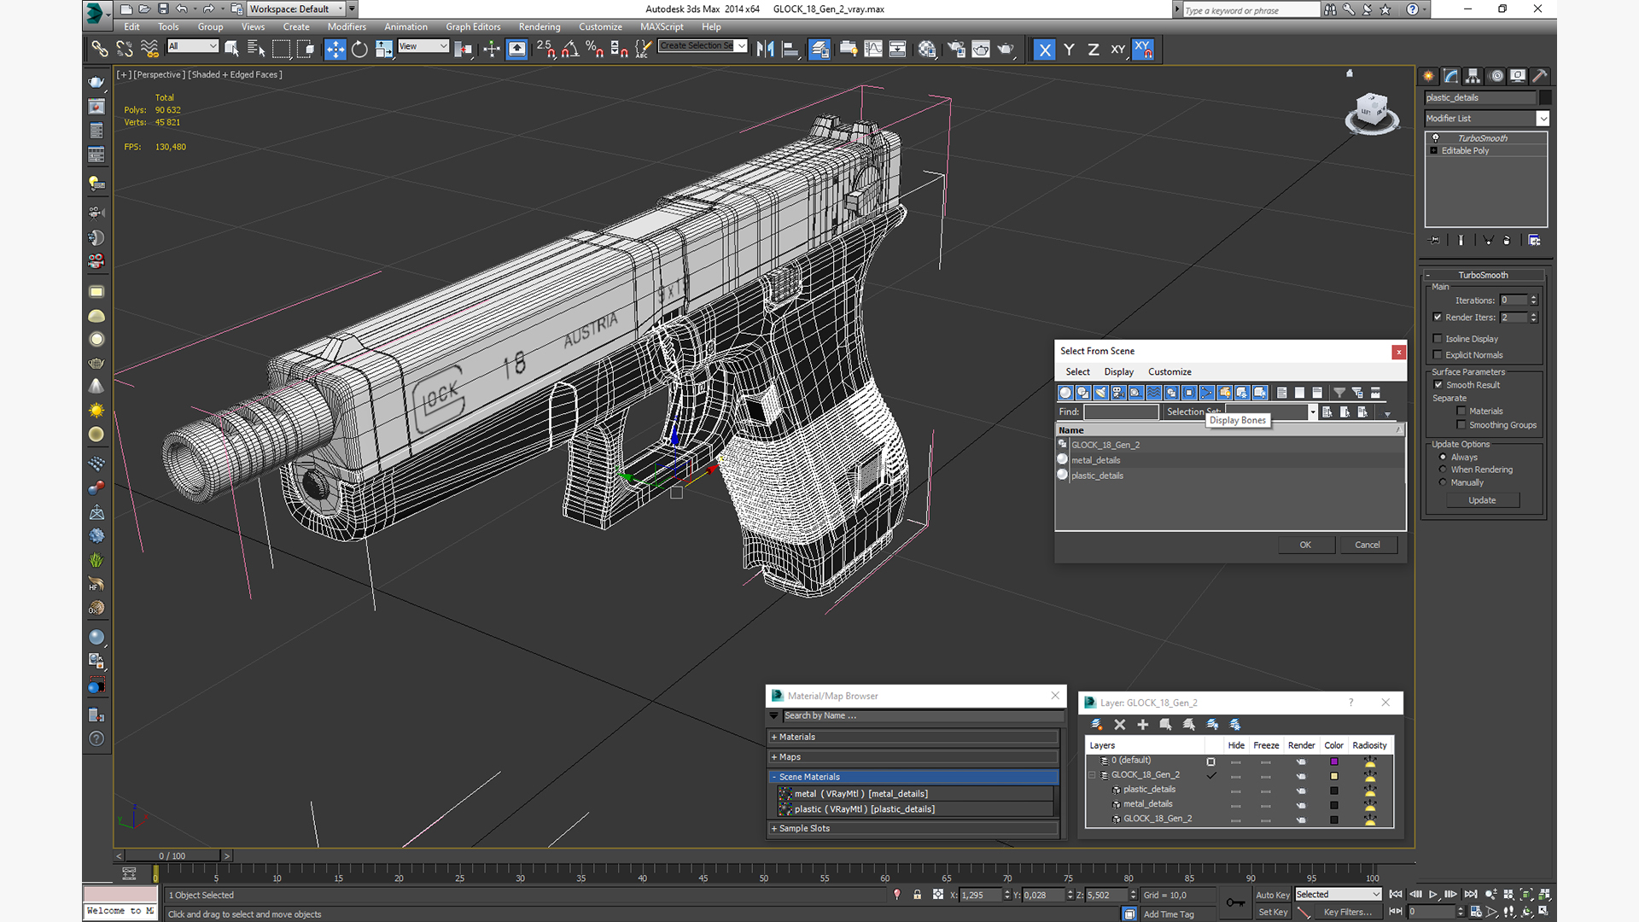Select the Select and Link tool
Screen dimensions: 1639x922
(x=100, y=50)
